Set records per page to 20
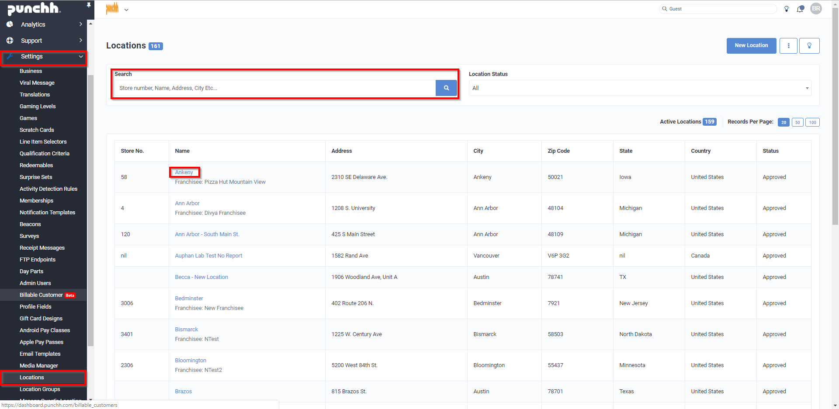 [784, 122]
